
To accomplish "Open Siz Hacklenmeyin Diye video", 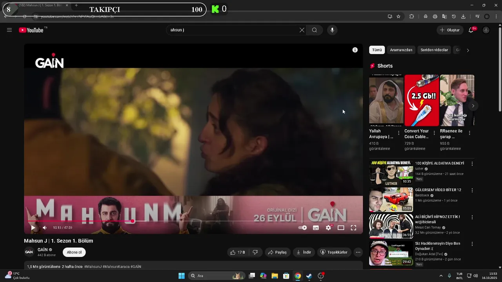I will pyautogui.click(x=391, y=253).
